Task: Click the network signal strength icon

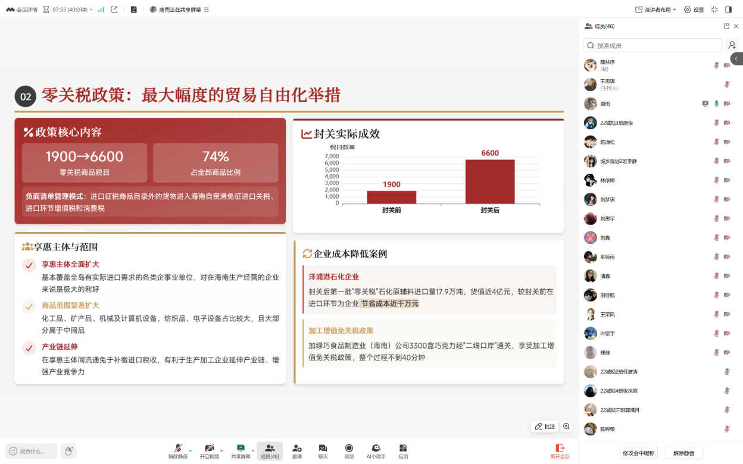Action: coord(101,10)
